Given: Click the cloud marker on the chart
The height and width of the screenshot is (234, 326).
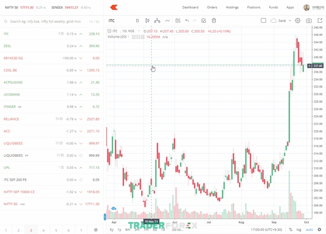Looking at the screenshot, I should [x=114, y=208].
